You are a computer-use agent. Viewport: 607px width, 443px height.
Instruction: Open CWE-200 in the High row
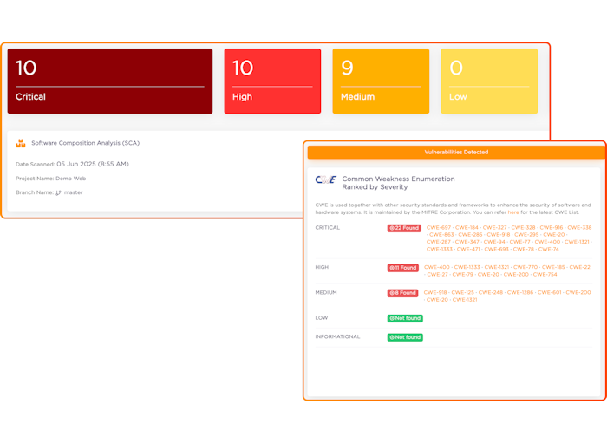(x=516, y=274)
